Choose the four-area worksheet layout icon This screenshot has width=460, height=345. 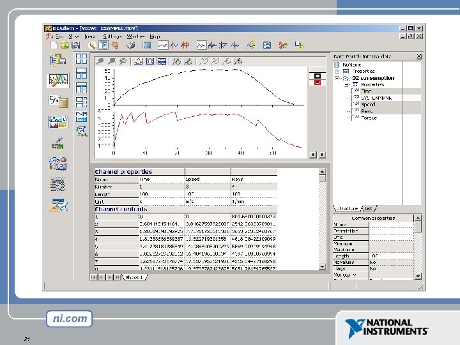pos(81,59)
